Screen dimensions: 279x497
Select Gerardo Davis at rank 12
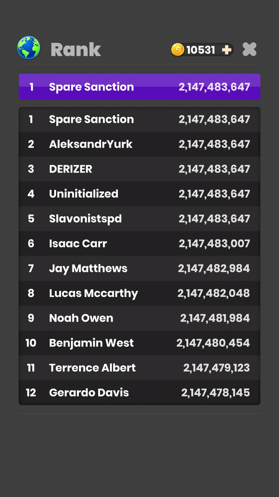coord(139,393)
